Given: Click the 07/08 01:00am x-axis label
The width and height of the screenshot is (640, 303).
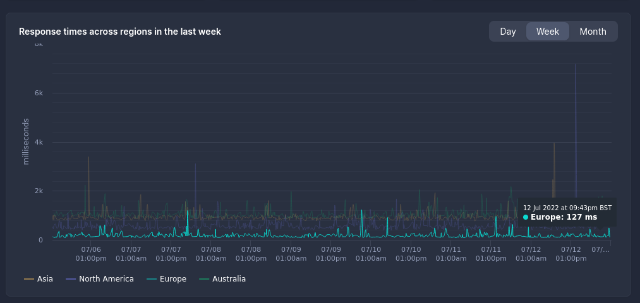Looking at the screenshot, I should (x=211, y=254).
